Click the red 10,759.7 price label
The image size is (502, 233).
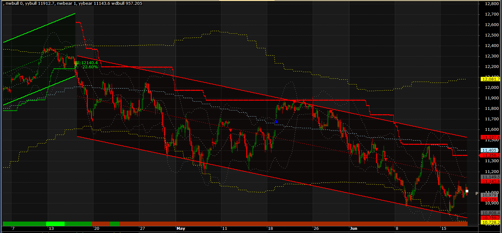pos(490,218)
